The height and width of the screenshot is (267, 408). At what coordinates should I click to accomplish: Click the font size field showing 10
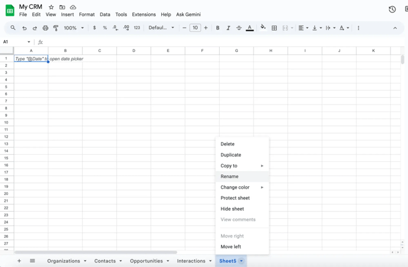tap(195, 28)
